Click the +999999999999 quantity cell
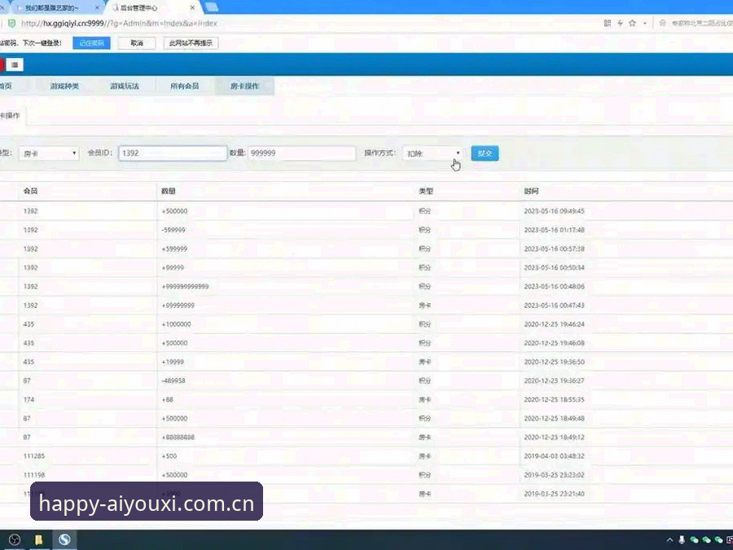733x550 pixels. tap(185, 286)
